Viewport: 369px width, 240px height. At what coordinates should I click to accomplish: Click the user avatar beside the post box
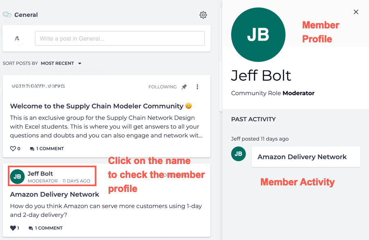[x=17, y=38]
